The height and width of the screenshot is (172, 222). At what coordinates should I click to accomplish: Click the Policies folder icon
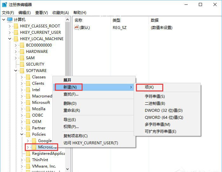point(28,134)
